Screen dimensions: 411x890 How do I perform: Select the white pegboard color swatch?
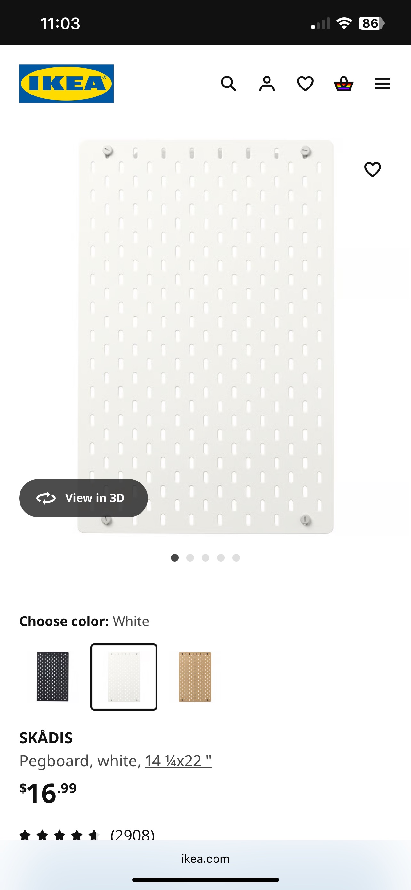[x=124, y=677]
